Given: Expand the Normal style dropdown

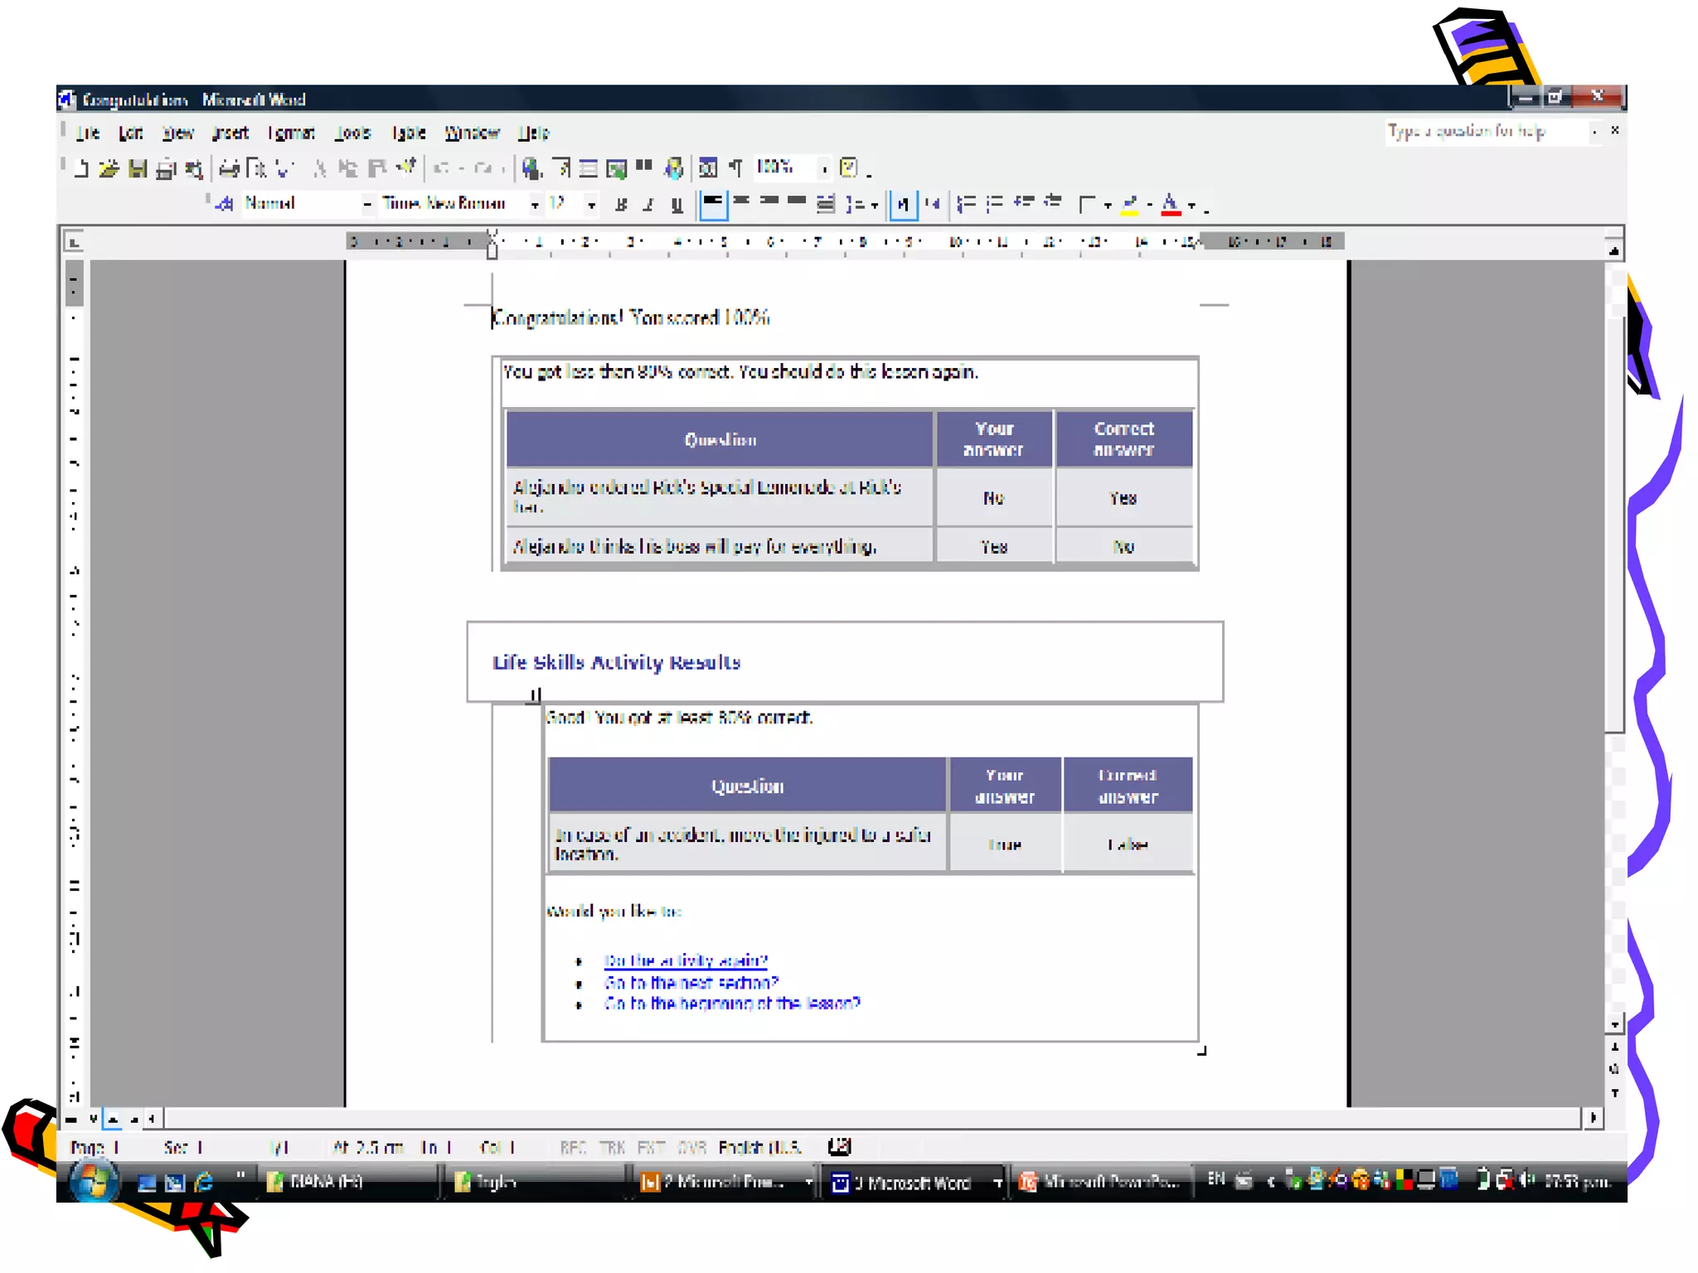Looking at the screenshot, I should [x=366, y=205].
